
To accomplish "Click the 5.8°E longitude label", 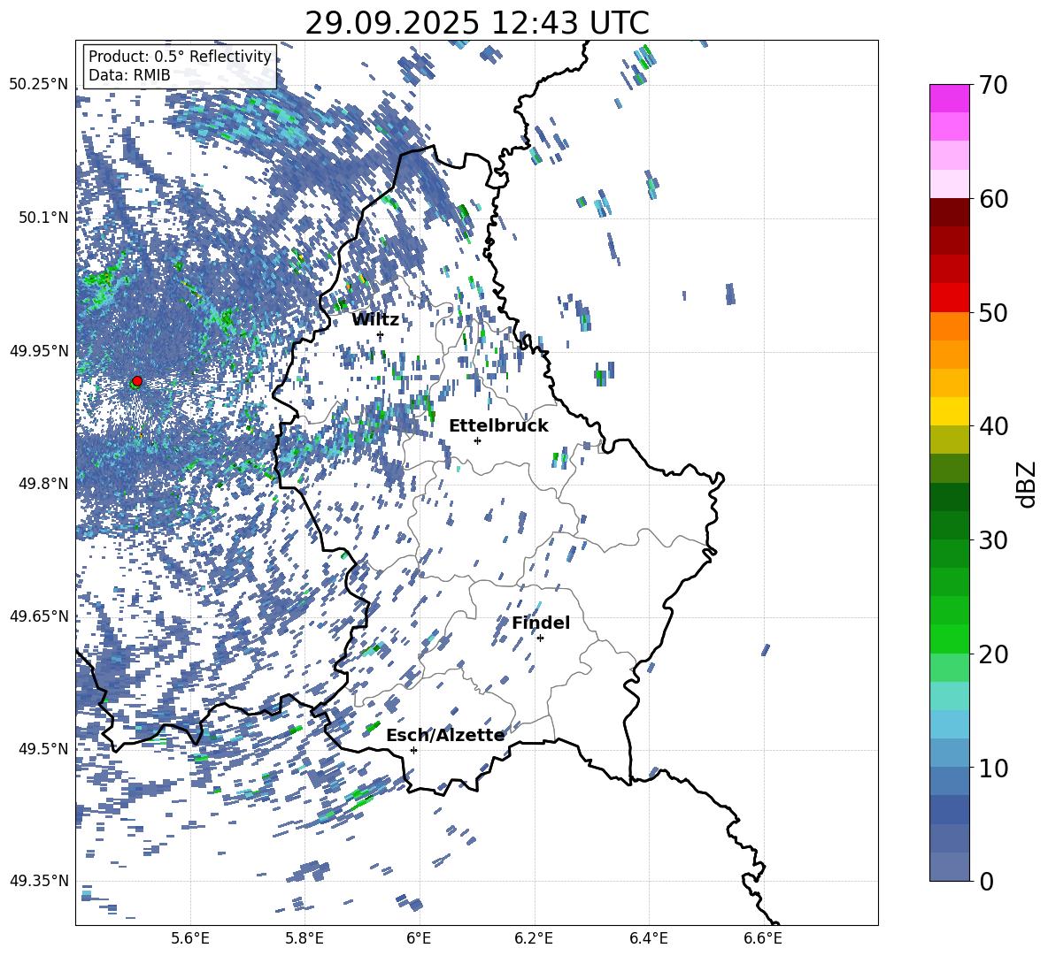I will [304, 938].
